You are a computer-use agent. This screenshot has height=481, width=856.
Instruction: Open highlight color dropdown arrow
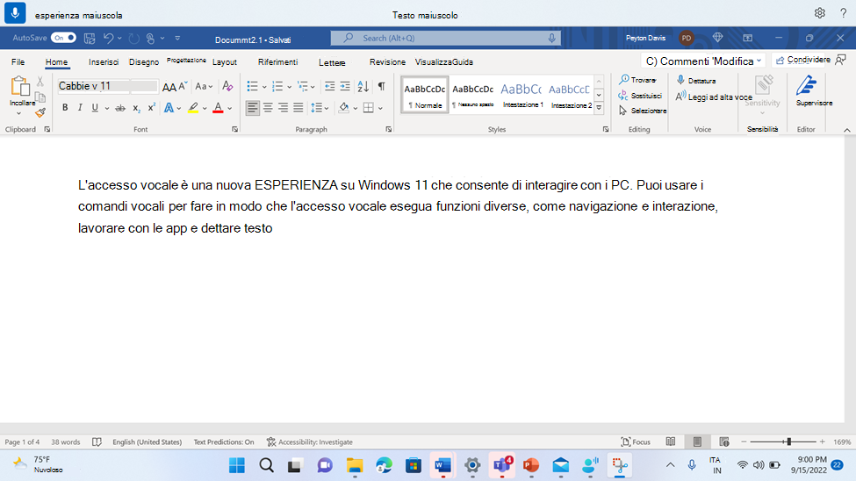pos(205,108)
